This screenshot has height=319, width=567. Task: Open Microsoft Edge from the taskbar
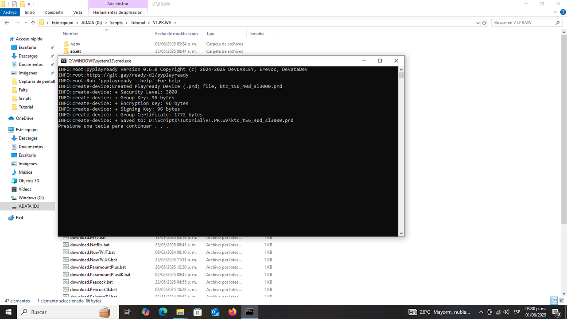point(163,312)
